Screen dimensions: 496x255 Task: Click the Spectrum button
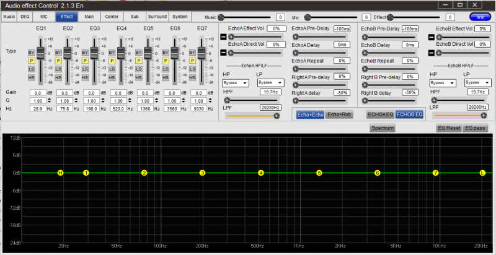pyautogui.click(x=382, y=128)
